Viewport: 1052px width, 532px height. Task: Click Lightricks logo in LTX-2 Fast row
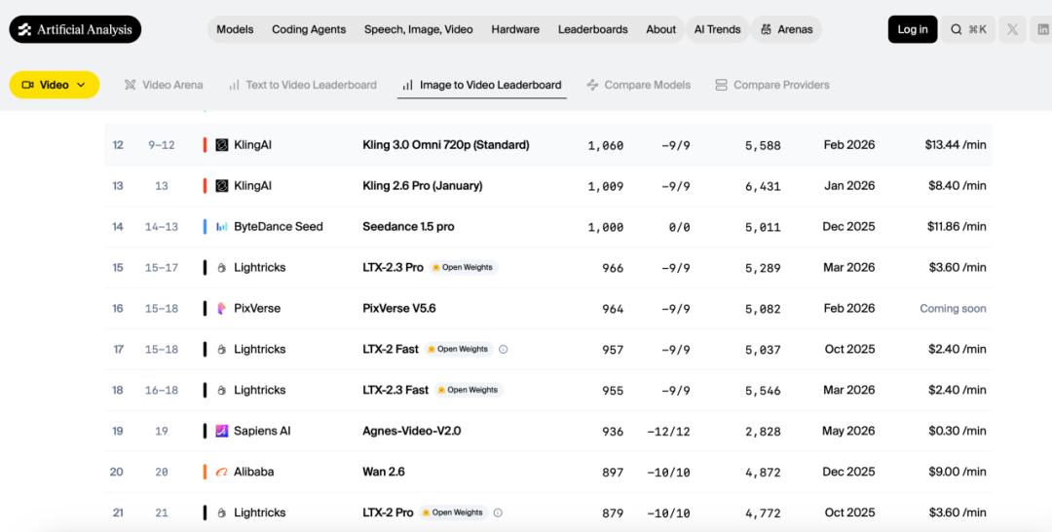(222, 350)
